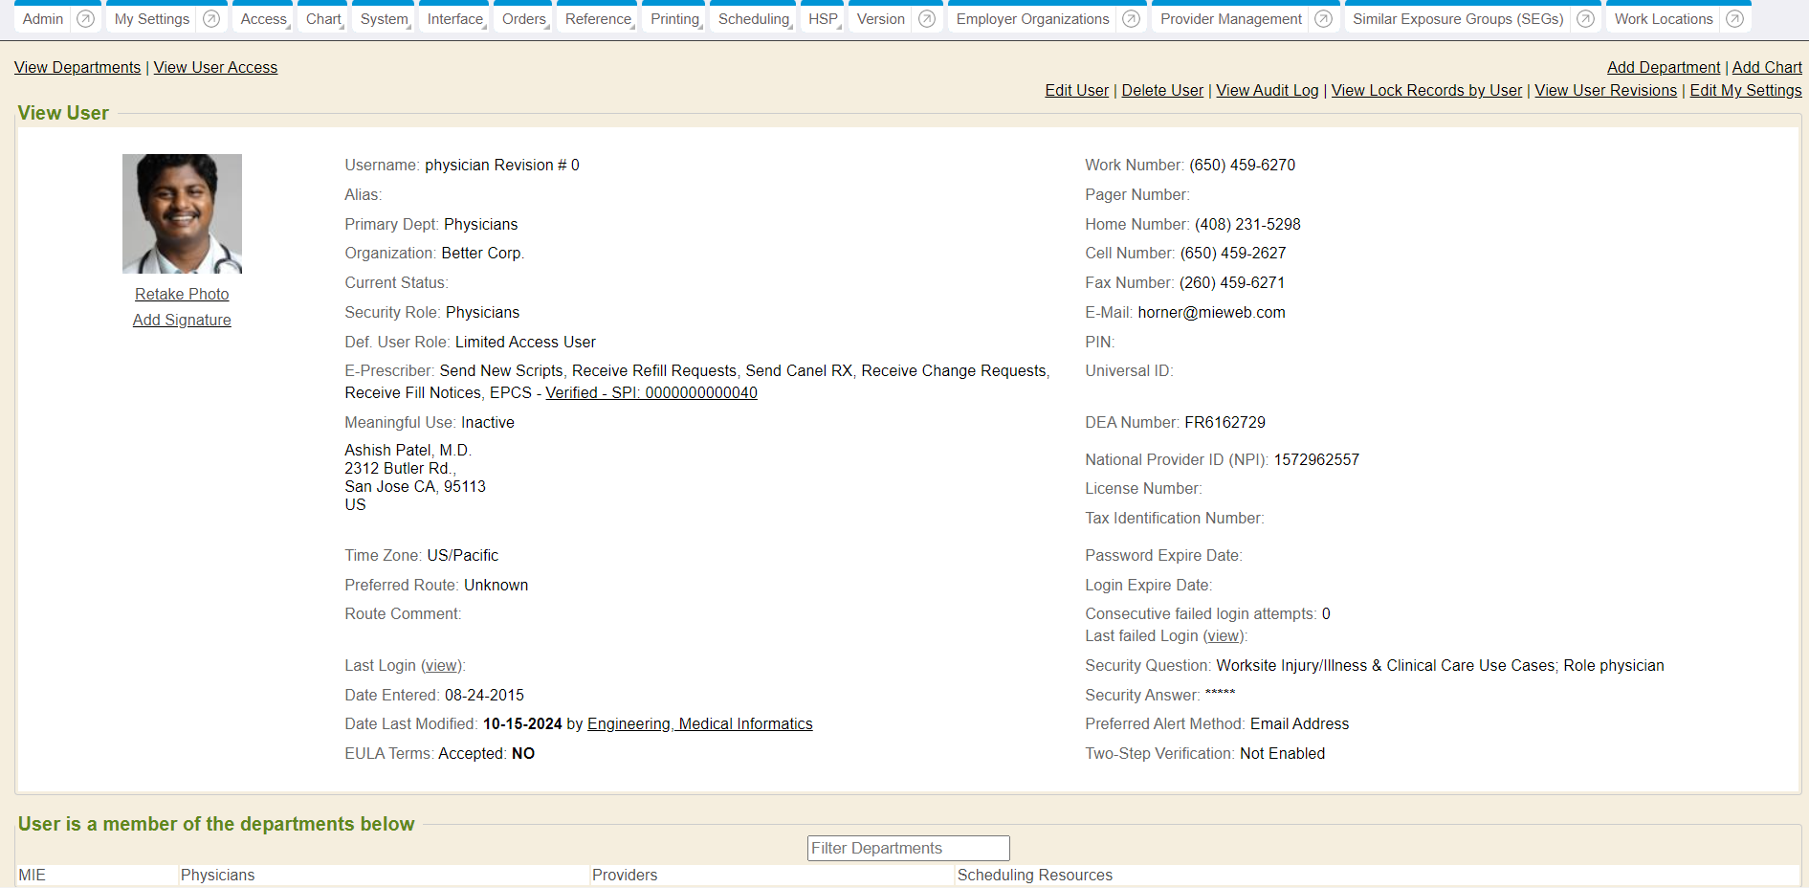Viewport: 1809px width, 888px height.
Task: Click the Edit User link
Action: 1076,90
